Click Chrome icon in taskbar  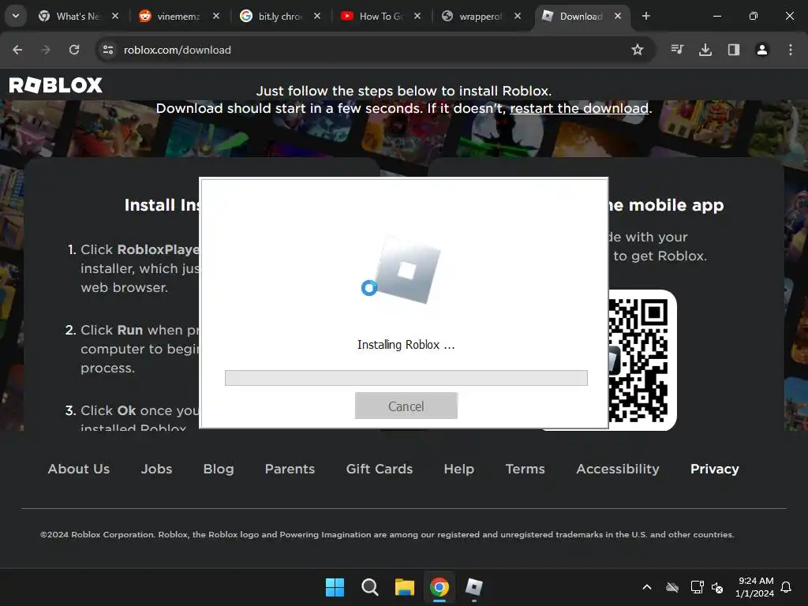439,587
